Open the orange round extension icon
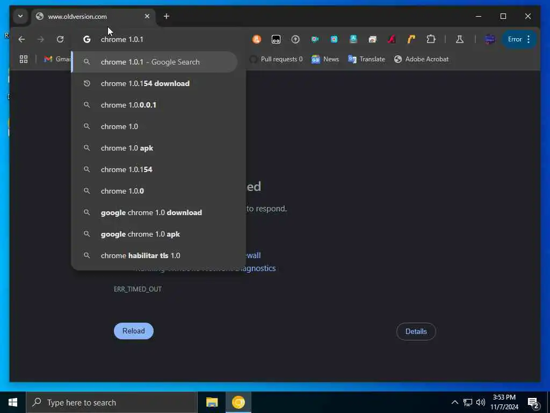The width and height of the screenshot is (550, 413). [257, 39]
